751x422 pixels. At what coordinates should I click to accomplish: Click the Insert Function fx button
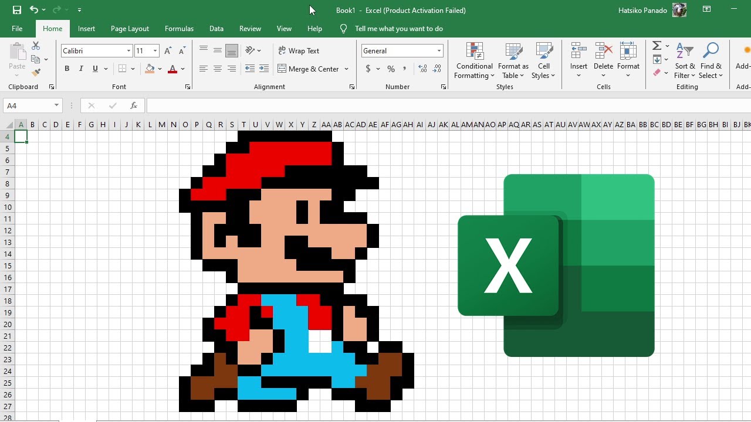pyautogui.click(x=134, y=105)
